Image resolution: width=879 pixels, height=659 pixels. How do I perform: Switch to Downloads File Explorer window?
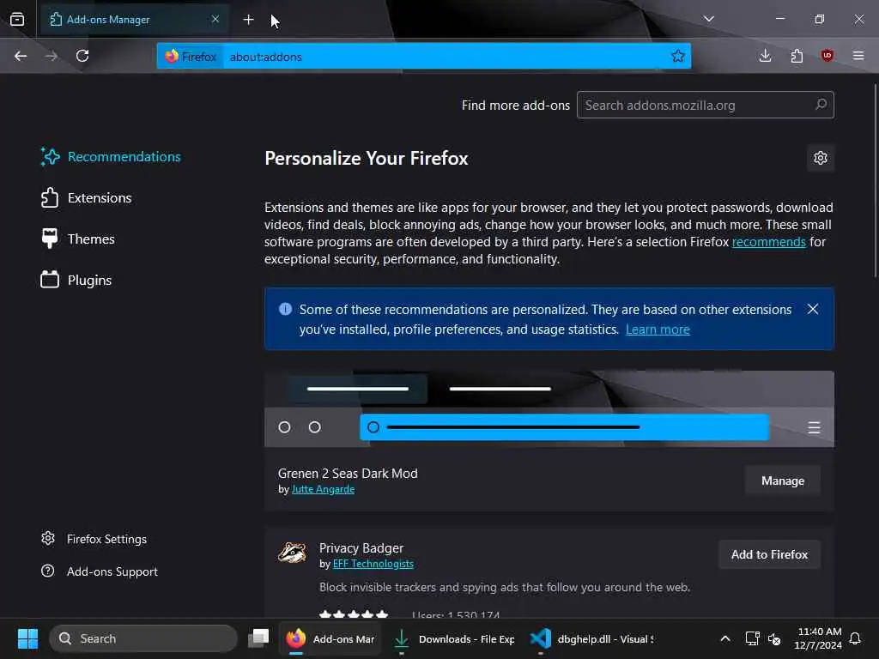(x=454, y=638)
